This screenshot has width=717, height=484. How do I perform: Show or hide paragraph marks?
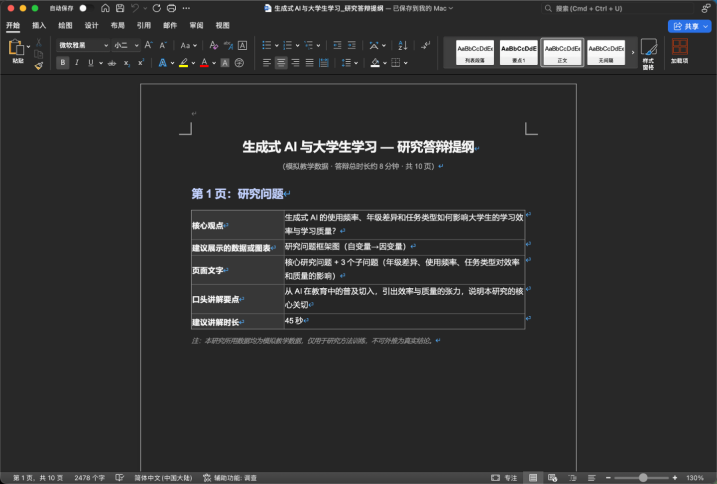[425, 45]
